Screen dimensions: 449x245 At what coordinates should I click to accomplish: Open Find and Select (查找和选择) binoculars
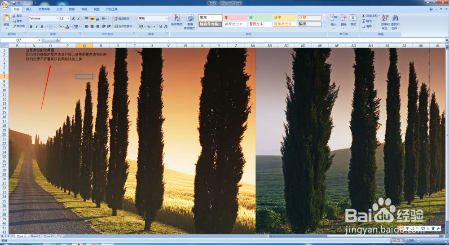pos(395,22)
